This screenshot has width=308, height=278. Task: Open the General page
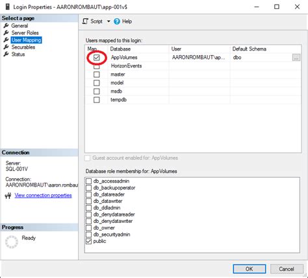19,26
